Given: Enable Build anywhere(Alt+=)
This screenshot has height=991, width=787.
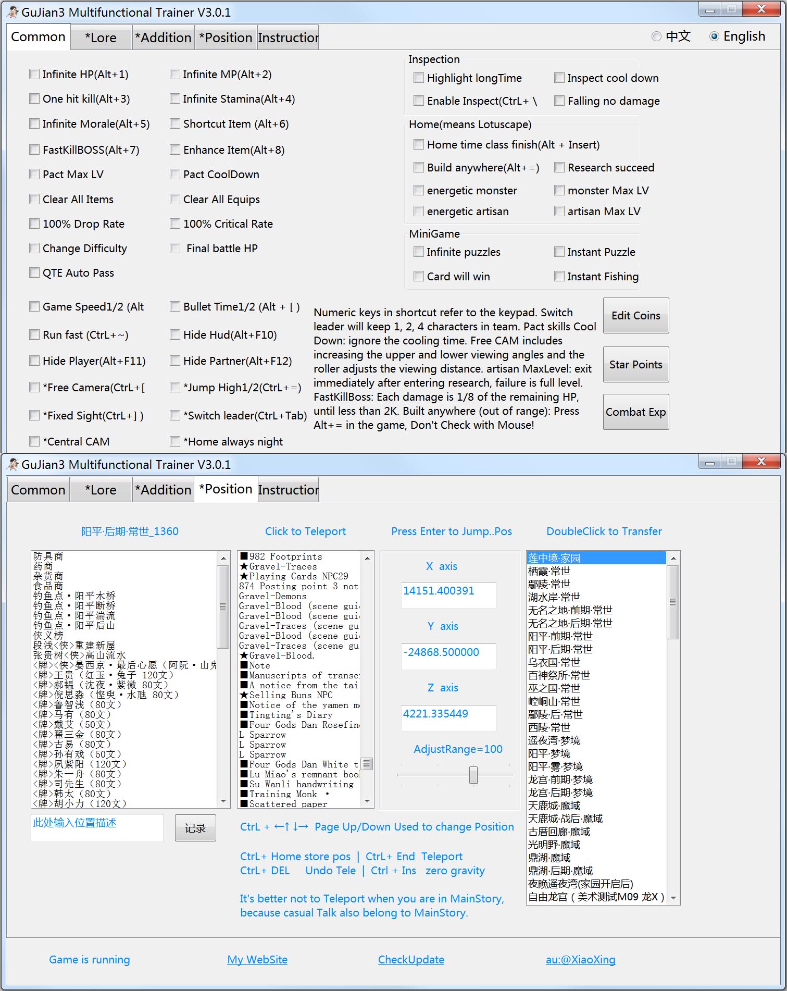Looking at the screenshot, I should [419, 167].
